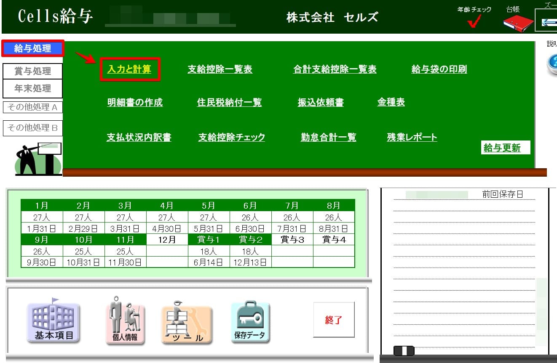Switch to the 年末処理 tab
557x363 pixels.
coord(32,89)
